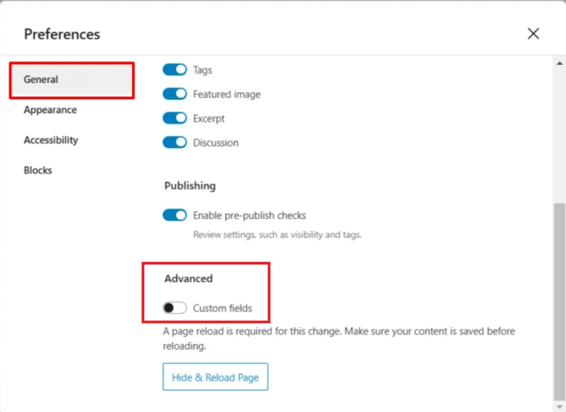Click the 'Review settings' help text
Image resolution: width=566 pixels, height=412 pixels.
(x=277, y=235)
